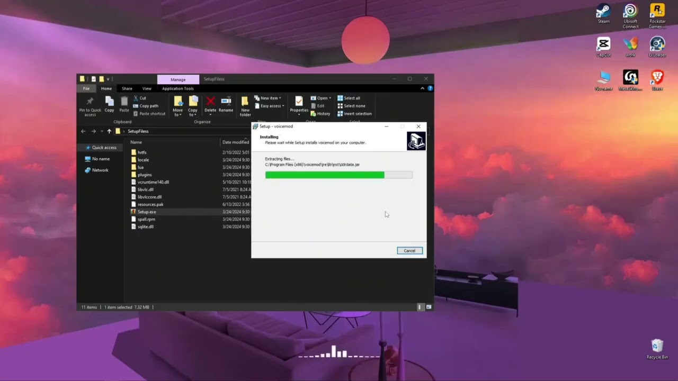This screenshot has width=678, height=381.
Task: Click the Explorer Back arrow
Action: pos(83,131)
